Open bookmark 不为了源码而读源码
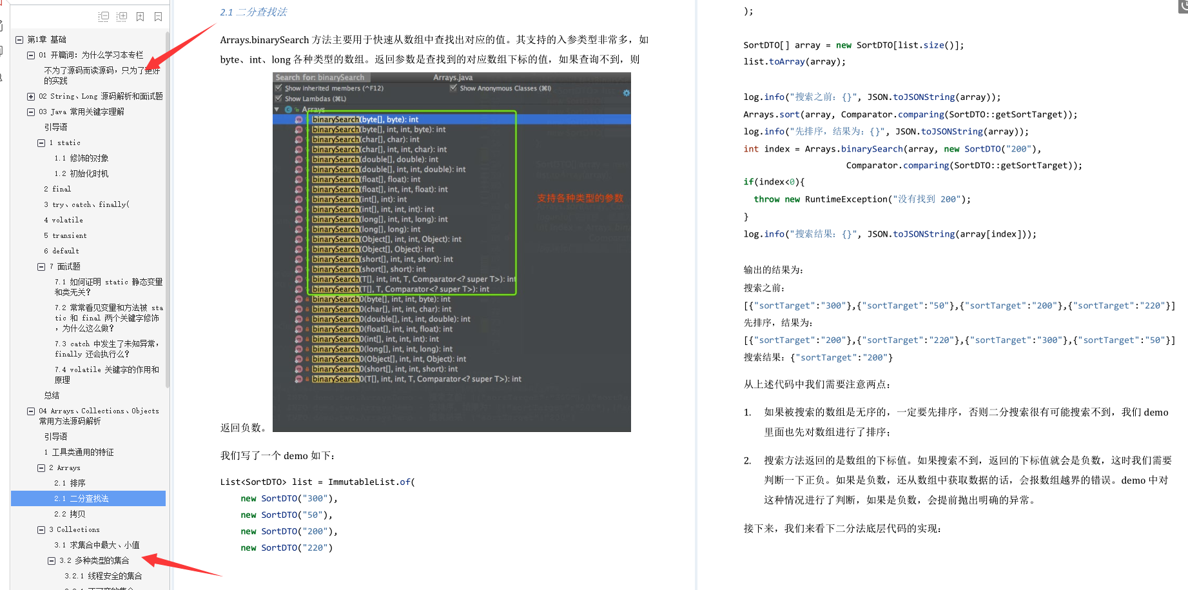Screen dimensions: 1188x590 (x=102, y=75)
